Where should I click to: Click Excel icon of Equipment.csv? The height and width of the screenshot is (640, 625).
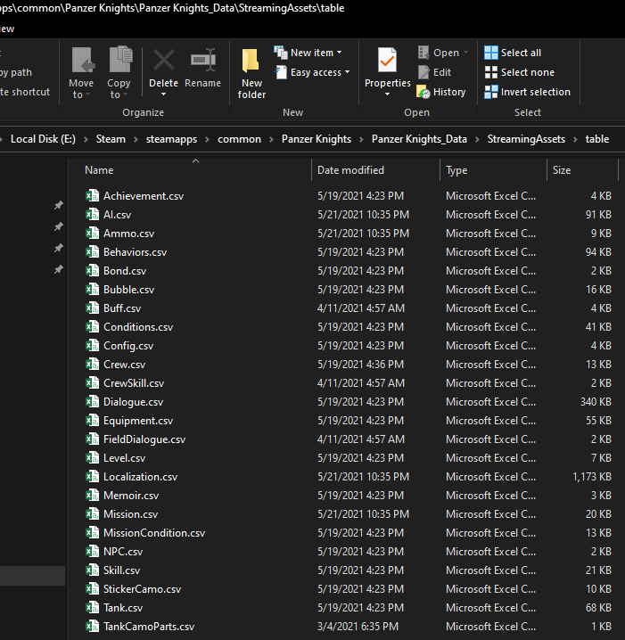(92, 421)
